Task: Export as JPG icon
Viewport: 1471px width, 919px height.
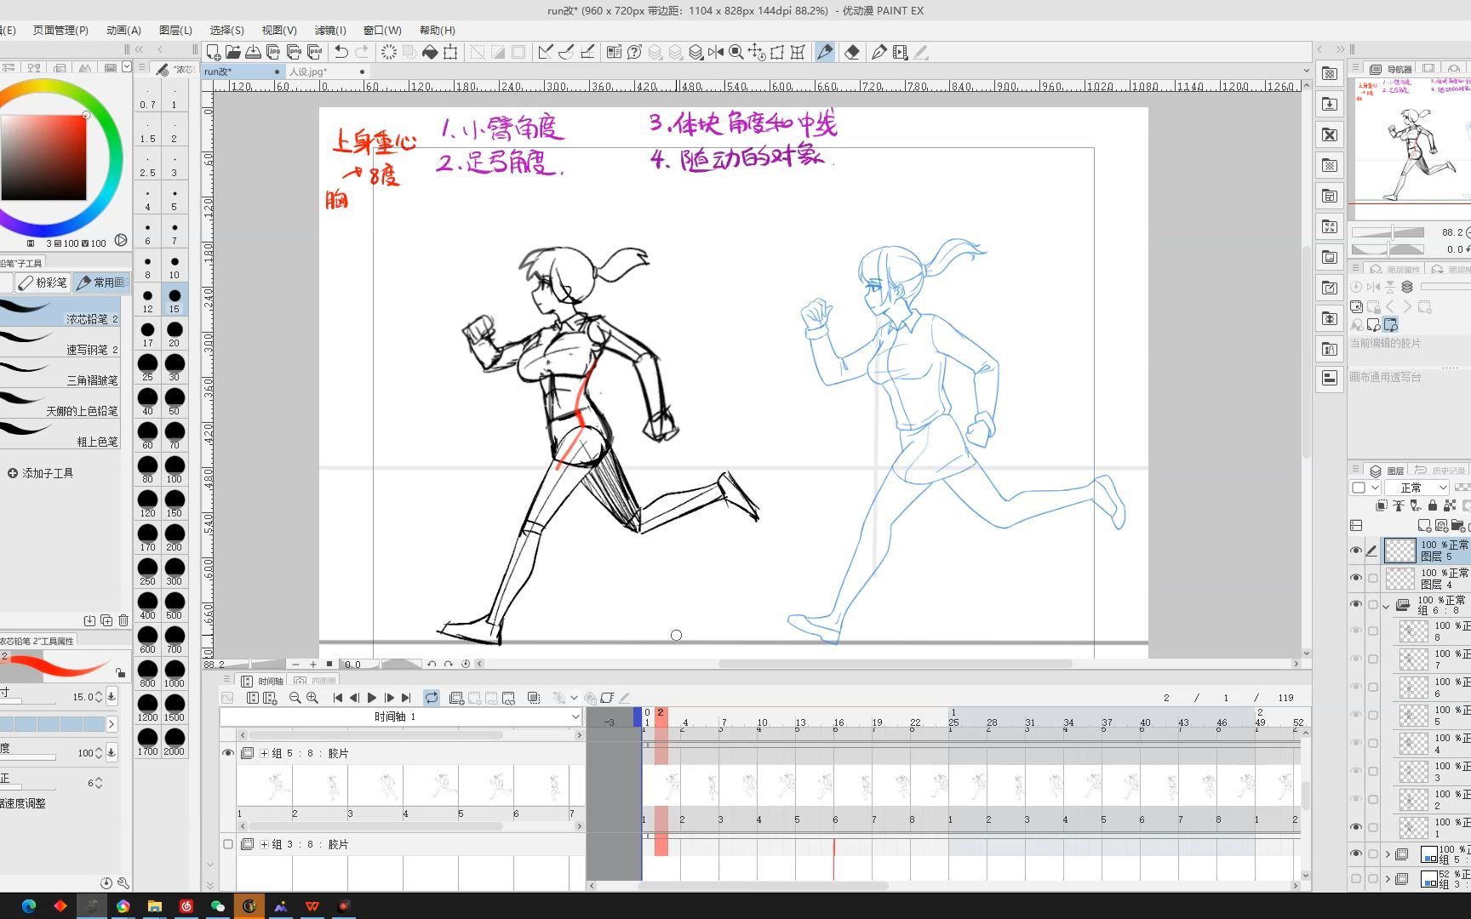Action: tap(273, 52)
